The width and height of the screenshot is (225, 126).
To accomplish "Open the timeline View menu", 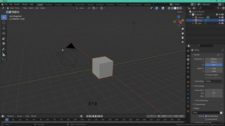I will [x=27, y=116].
